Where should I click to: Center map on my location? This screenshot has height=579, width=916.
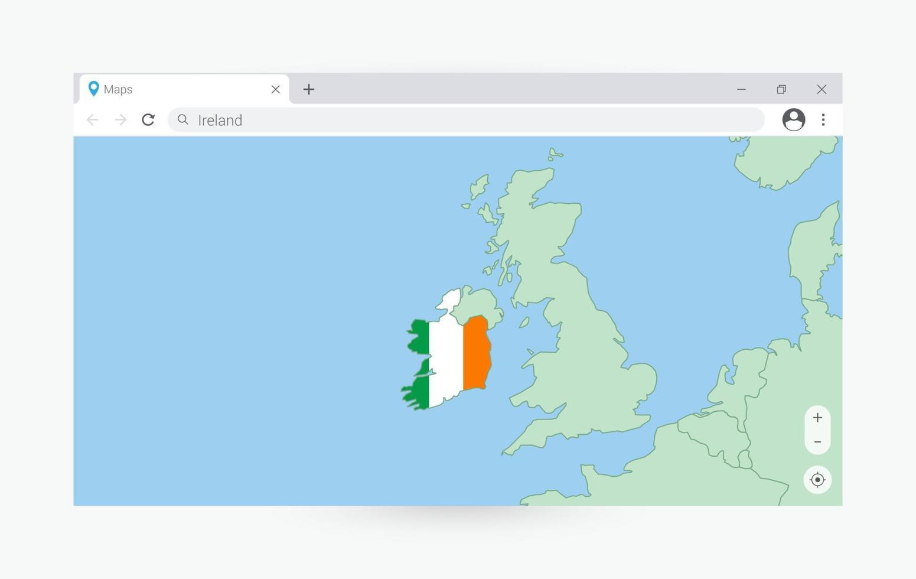pyautogui.click(x=817, y=480)
